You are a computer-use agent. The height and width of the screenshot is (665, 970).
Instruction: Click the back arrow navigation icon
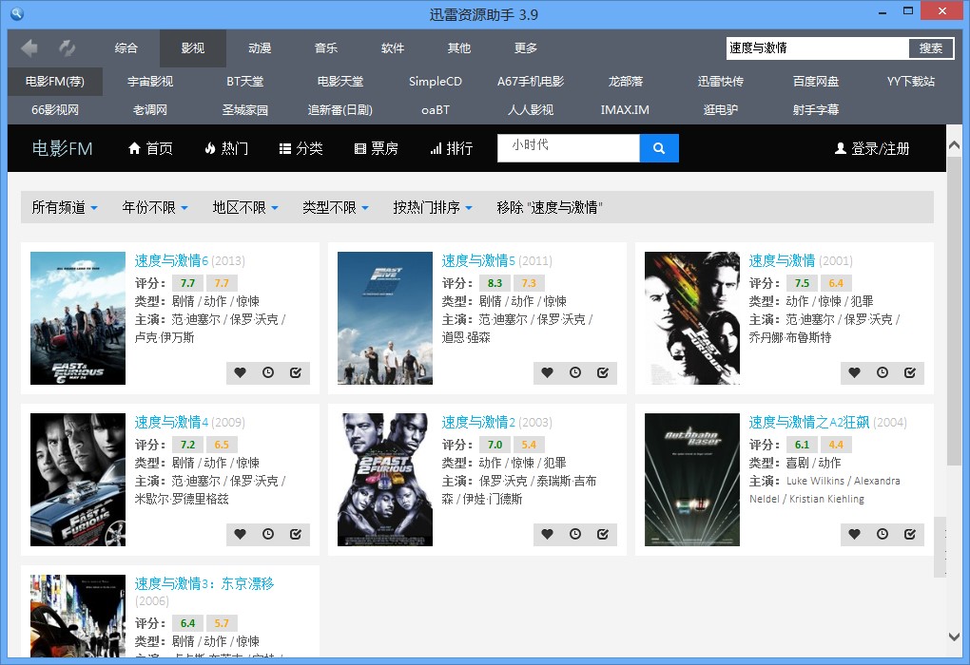click(x=29, y=47)
